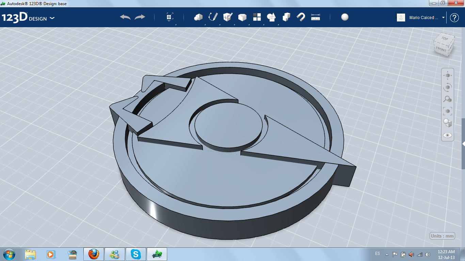Undo the last action
465x261 pixels.
125,17
